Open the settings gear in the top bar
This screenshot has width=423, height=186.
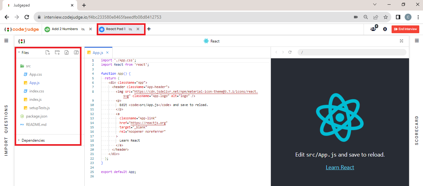385,29
